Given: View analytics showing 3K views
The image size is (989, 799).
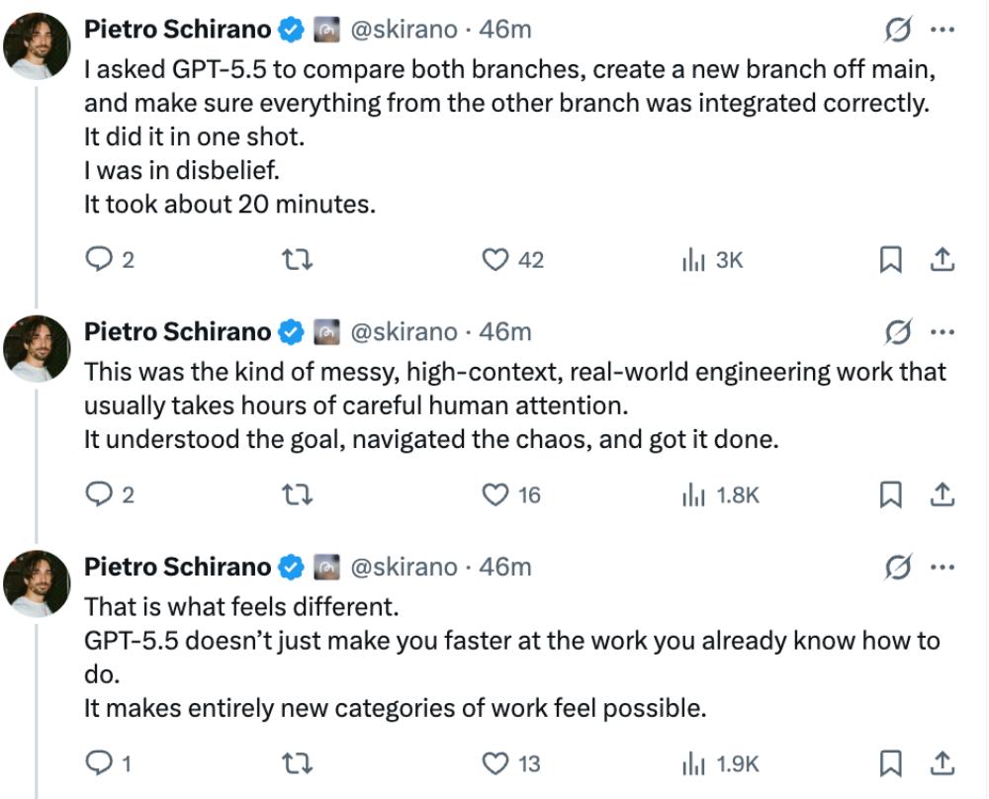Looking at the screenshot, I should tap(693, 260).
